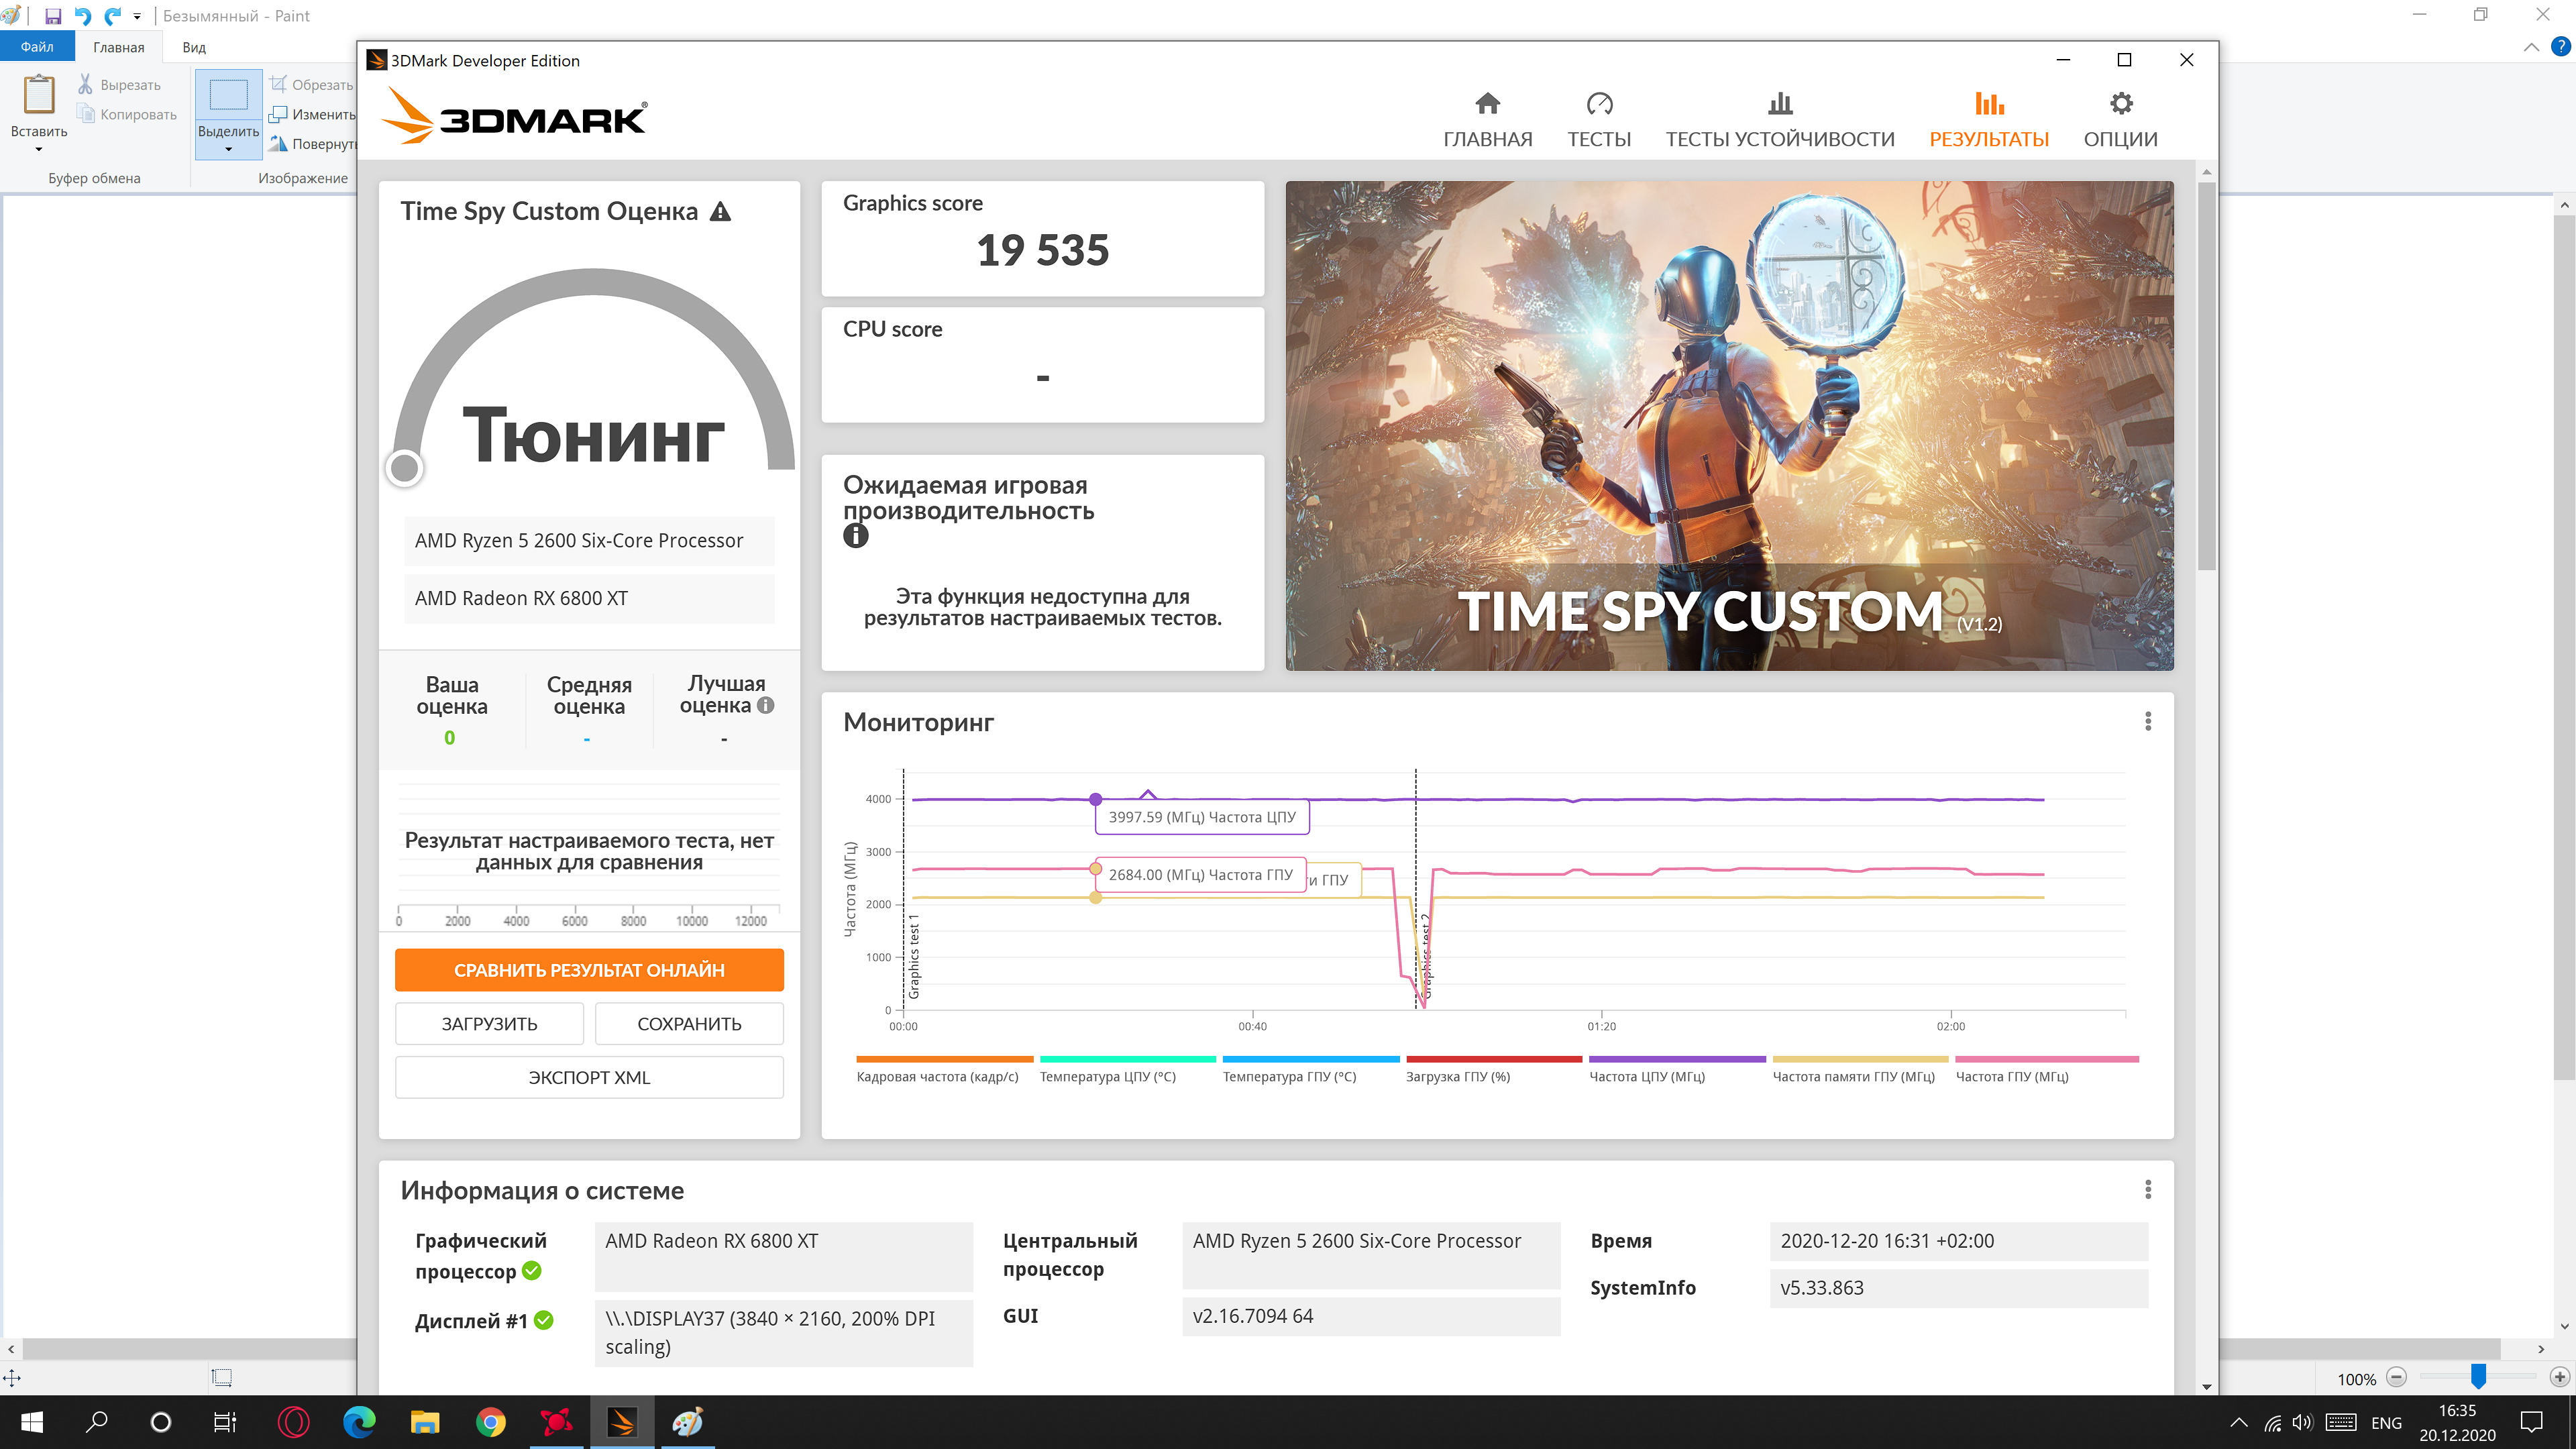
Task: Expand the Выделить dropdown arrow in Paint
Action: tap(229, 149)
